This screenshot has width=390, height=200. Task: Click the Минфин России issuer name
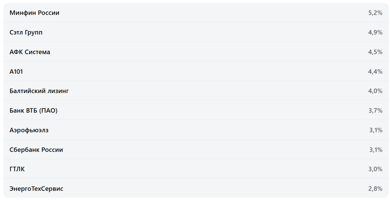pyautogui.click(x=34, y=13)
